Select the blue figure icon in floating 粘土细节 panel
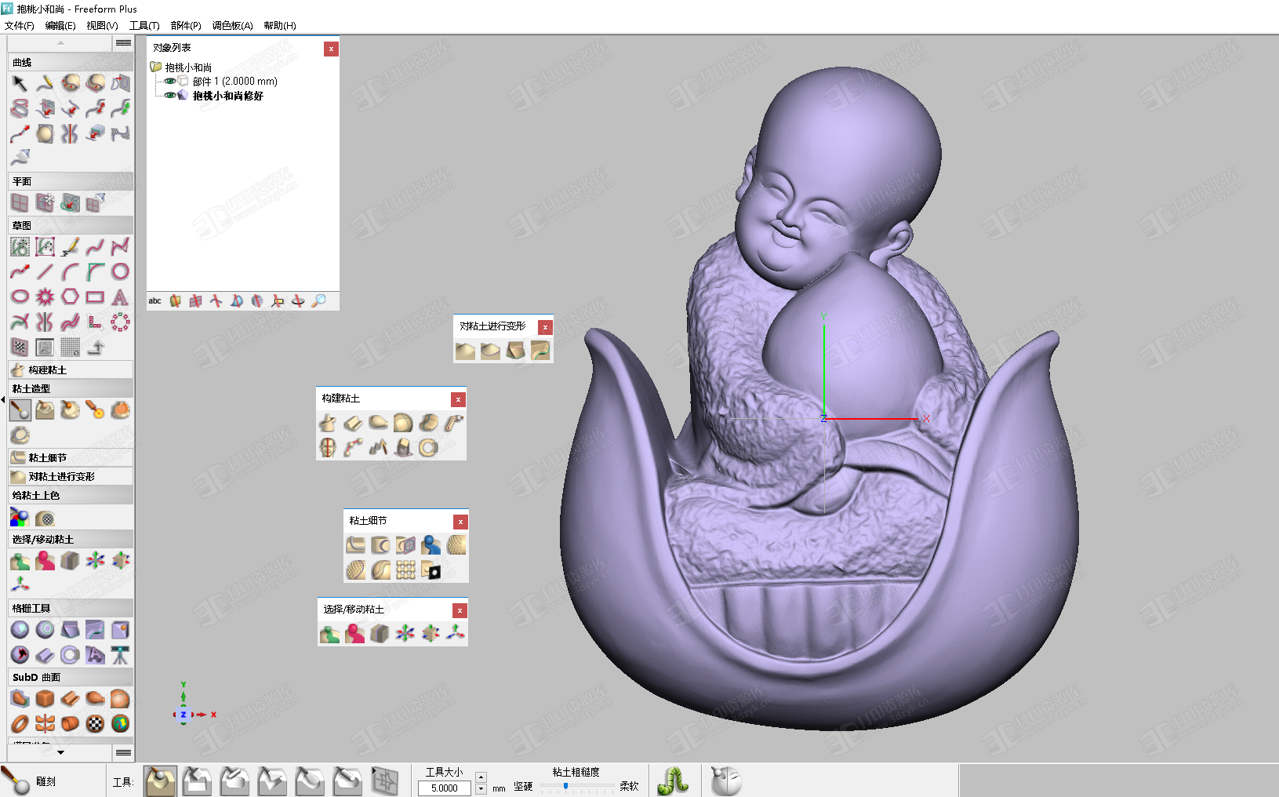The image size is (1279, 797). pos(431,545)
